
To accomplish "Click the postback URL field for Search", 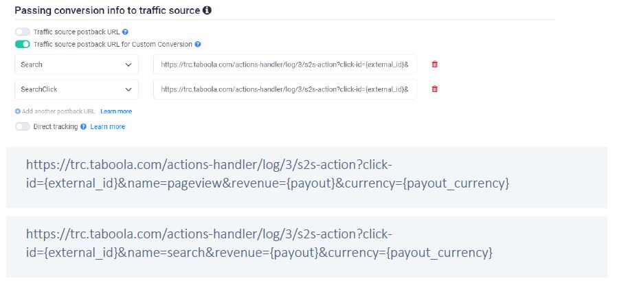I will (x=285, y=65).
